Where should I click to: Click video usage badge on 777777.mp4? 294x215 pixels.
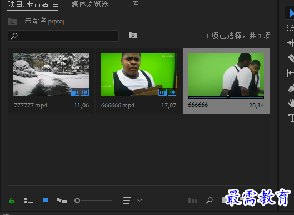pos(75,92)
